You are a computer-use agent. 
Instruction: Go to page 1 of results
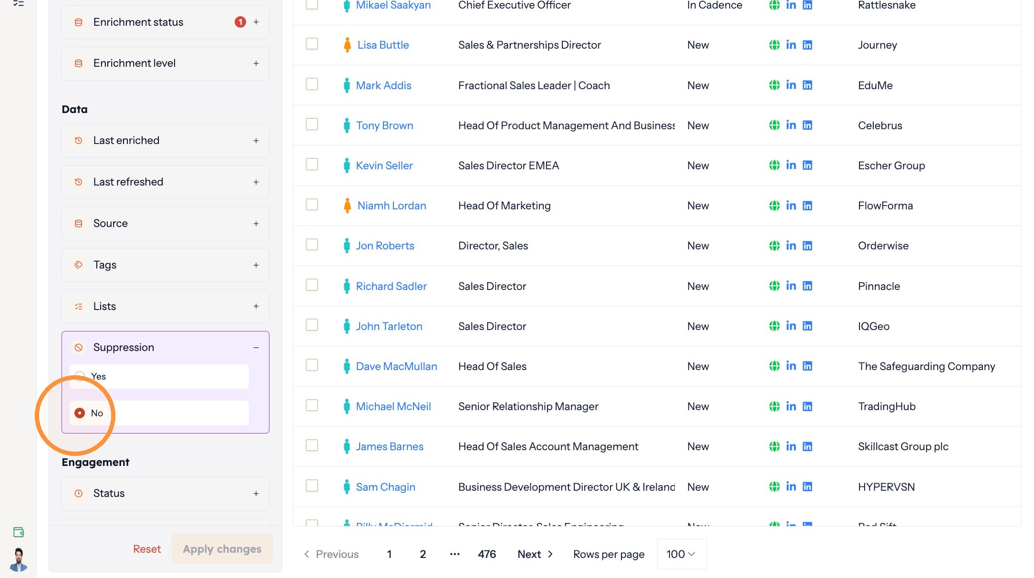tap(389, 554)
